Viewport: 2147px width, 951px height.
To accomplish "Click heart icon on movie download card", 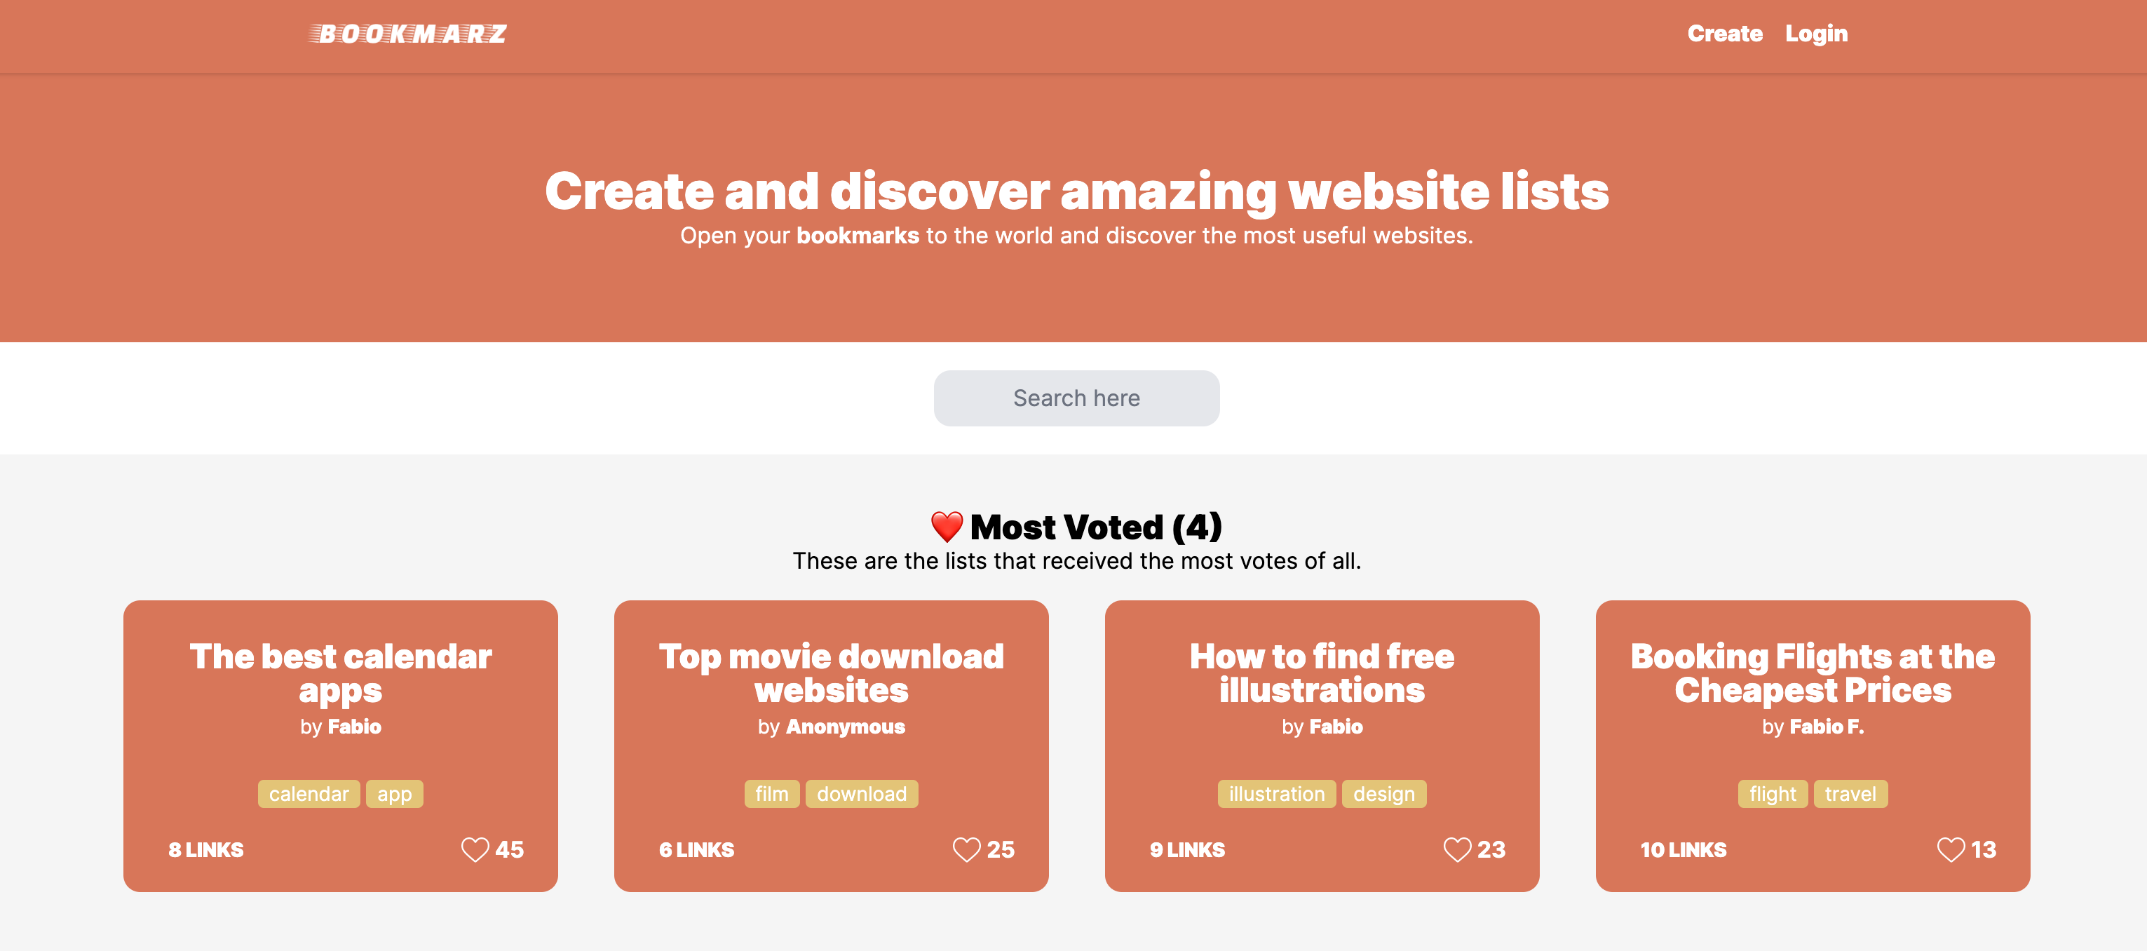I will tap(966, 849).
